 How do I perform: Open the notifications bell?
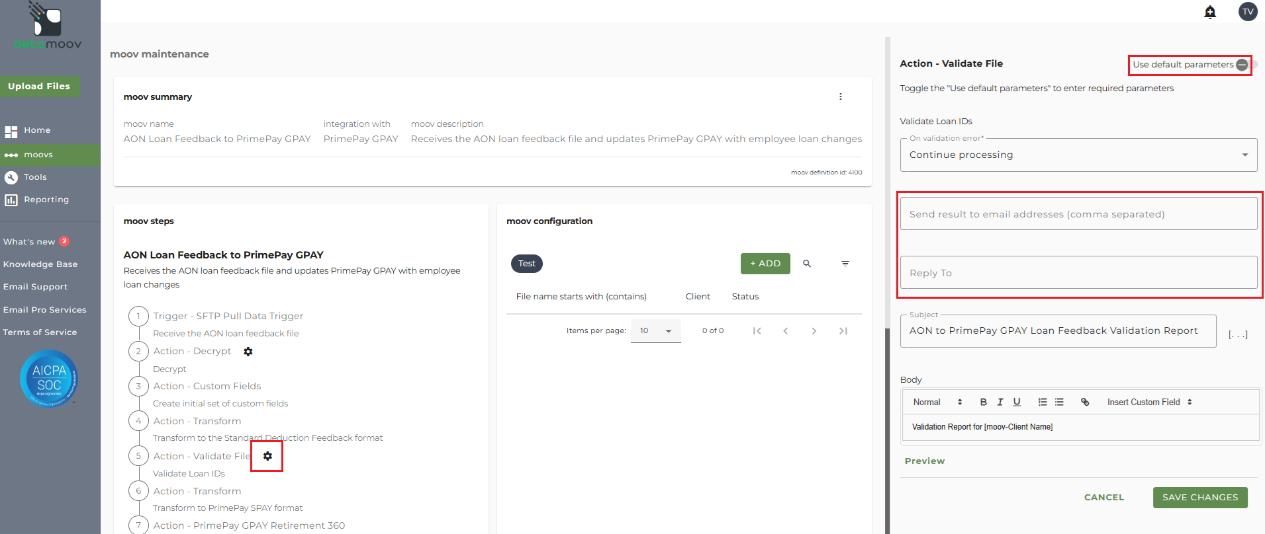(x=1210, y=12)
